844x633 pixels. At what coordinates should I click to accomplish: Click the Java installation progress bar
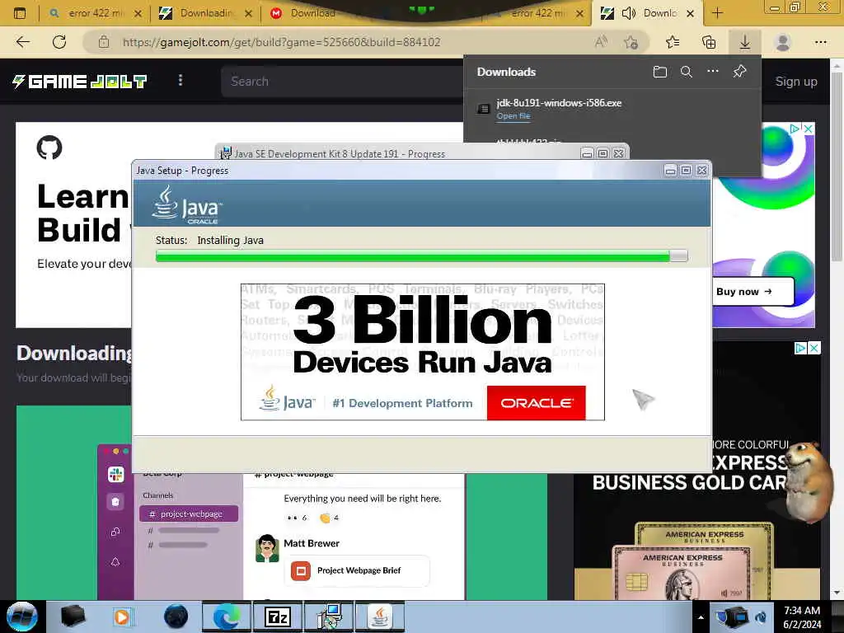point(421,256)
